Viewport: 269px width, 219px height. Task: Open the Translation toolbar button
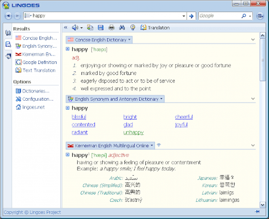(155, 28)
